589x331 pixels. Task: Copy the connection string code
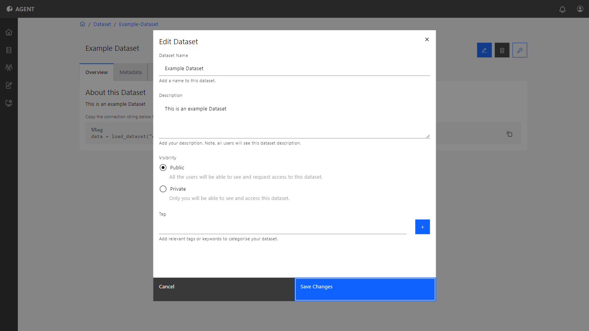(510, 134)
